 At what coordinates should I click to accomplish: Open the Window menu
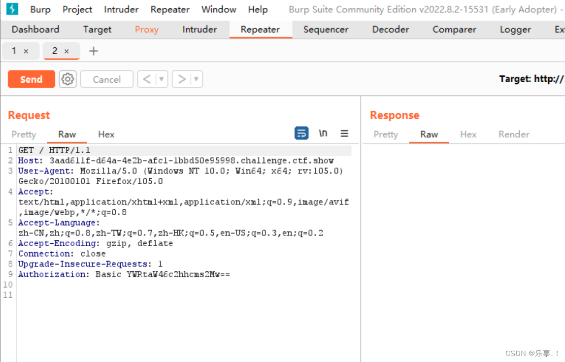pos(219,9)
